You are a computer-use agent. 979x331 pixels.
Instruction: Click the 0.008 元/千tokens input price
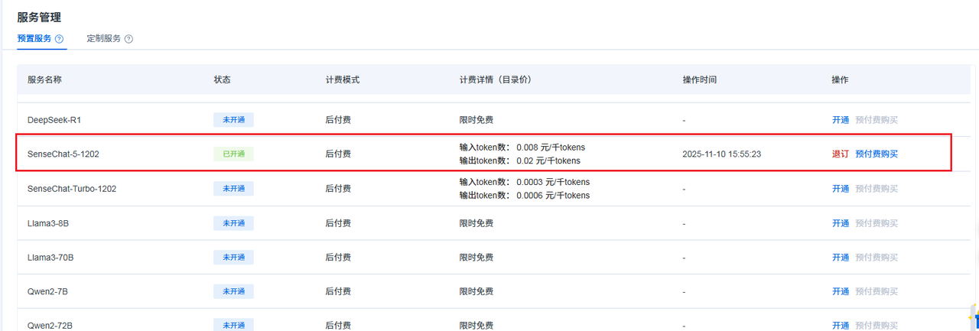pyautogui.click(x=551, y=147)
